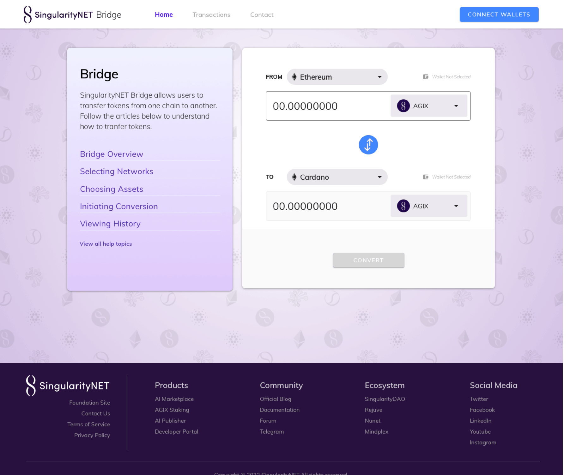Open the Foundation Site footer link

click(x=89, y=403)
